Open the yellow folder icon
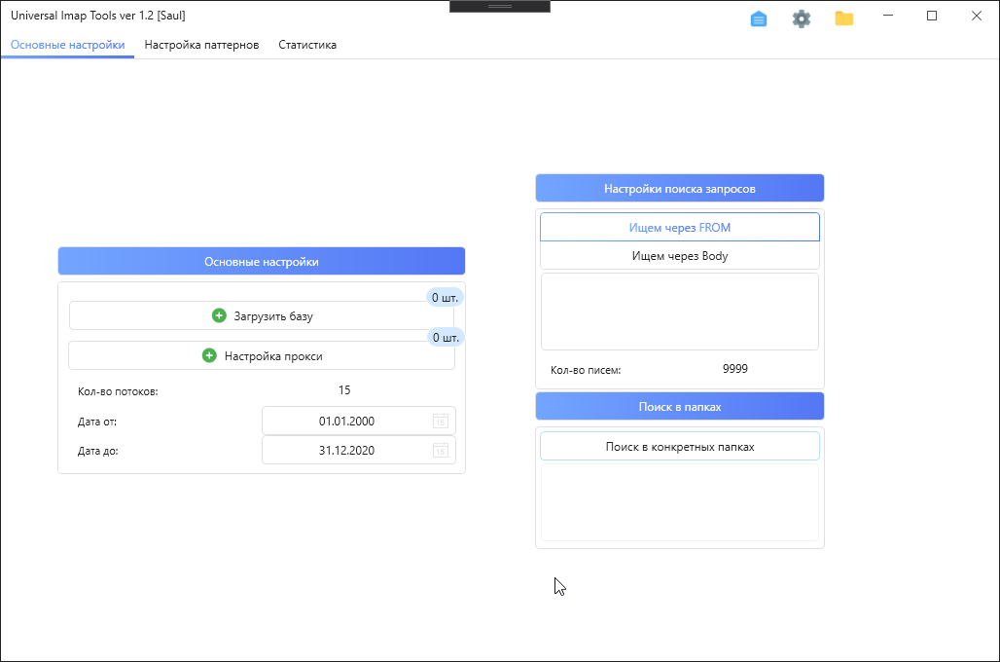 (x=843, y=18)
